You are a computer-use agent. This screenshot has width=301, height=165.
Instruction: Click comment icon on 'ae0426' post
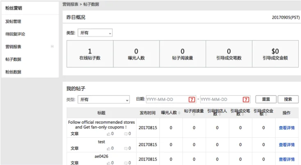pos(126,163)
